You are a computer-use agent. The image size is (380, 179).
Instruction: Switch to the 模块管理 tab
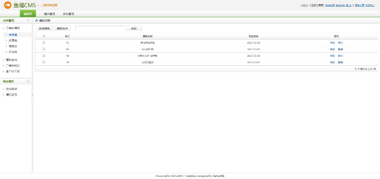coord(49,14)
